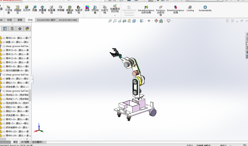Run 性能评估 performance evaluation
This screenshot has width=248, height=146.
[79, 10]
